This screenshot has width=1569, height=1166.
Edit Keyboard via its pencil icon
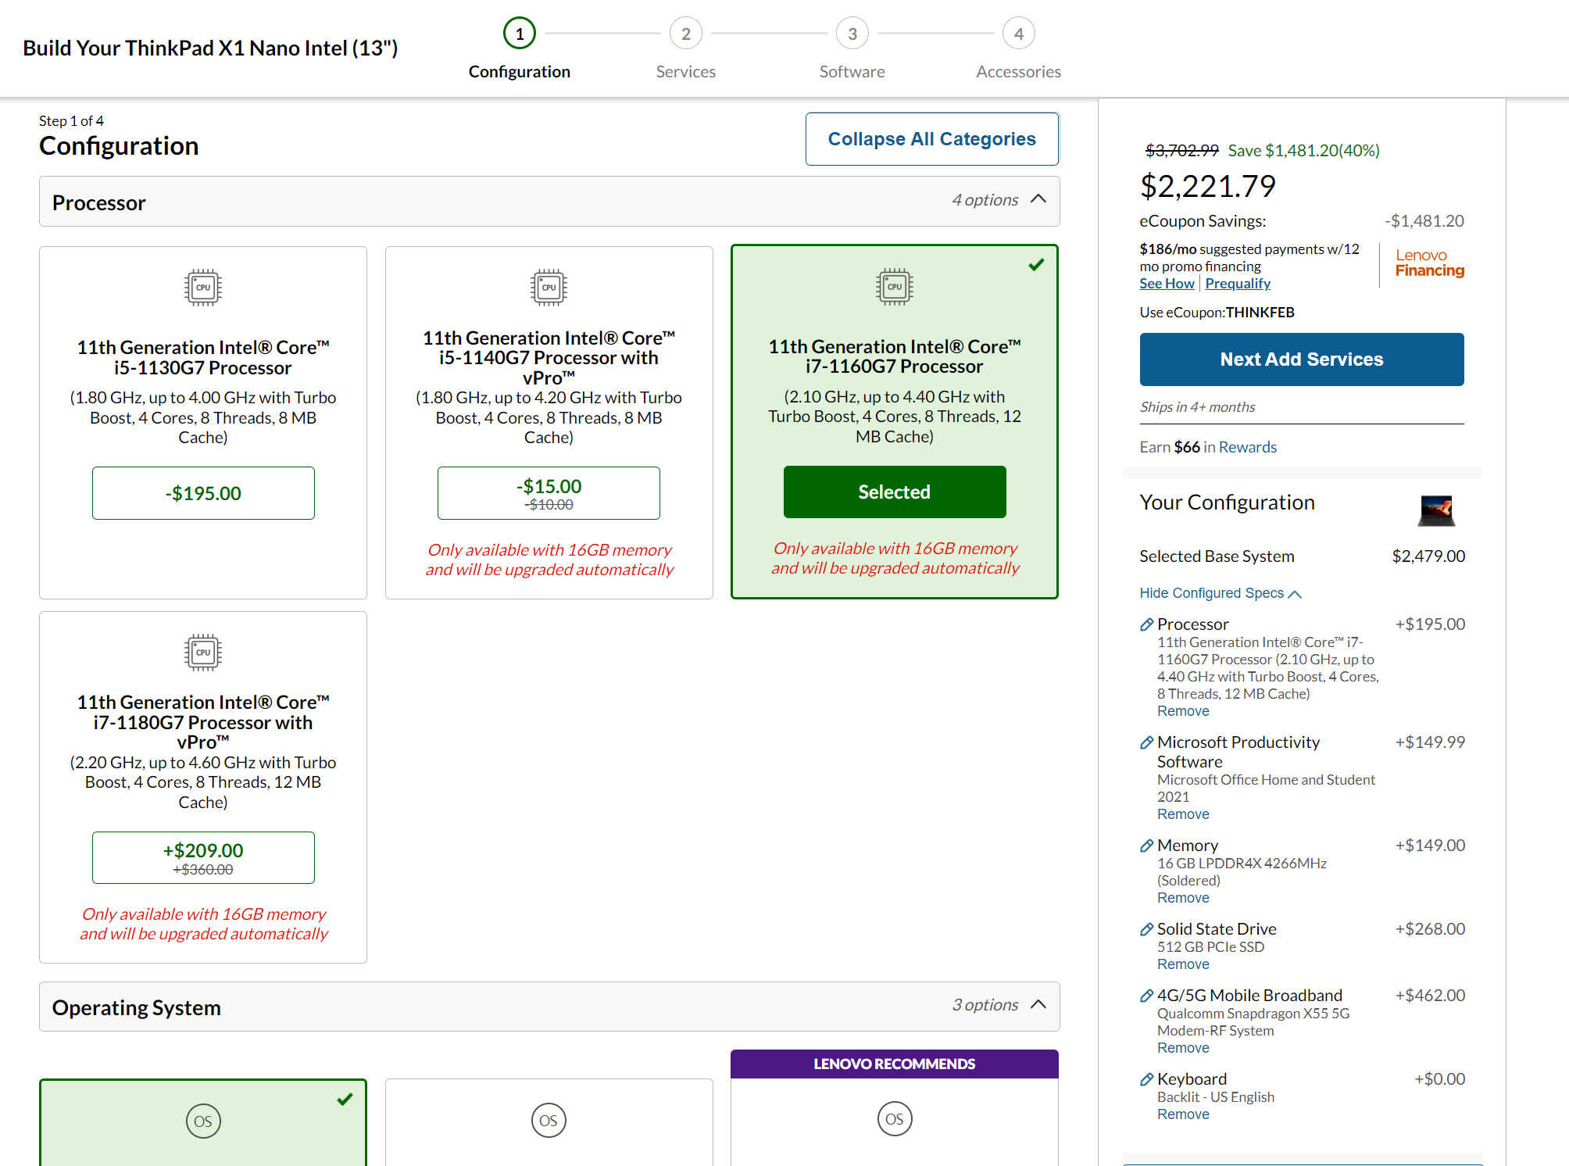point(1146,1079)
